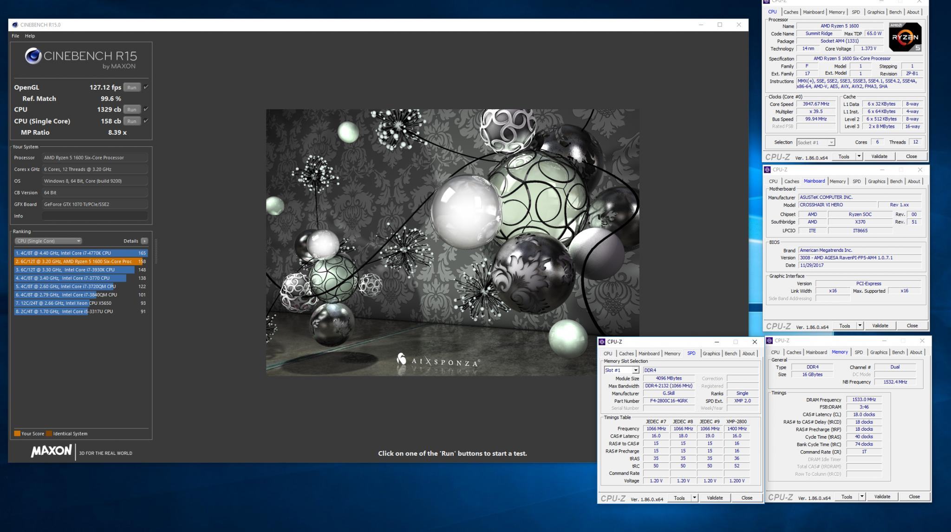Click Close in Memory window

coord(914,497)
